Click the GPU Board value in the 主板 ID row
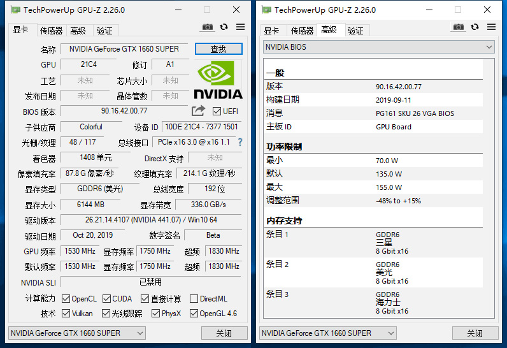The image size is (507, 348). coord(394,127)
